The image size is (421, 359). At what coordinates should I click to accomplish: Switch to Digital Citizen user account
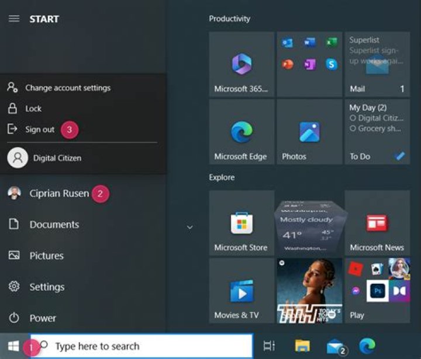[x=57, y=158]
